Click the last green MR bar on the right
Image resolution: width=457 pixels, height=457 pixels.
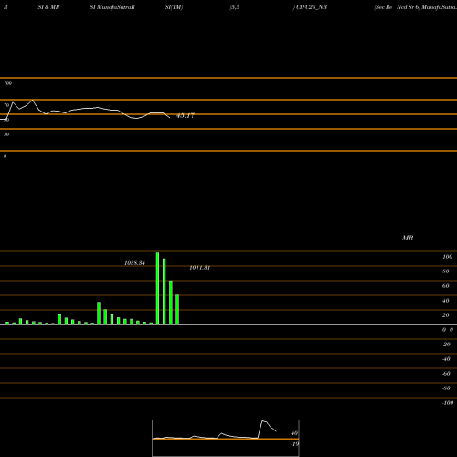(x=177, y=310)
